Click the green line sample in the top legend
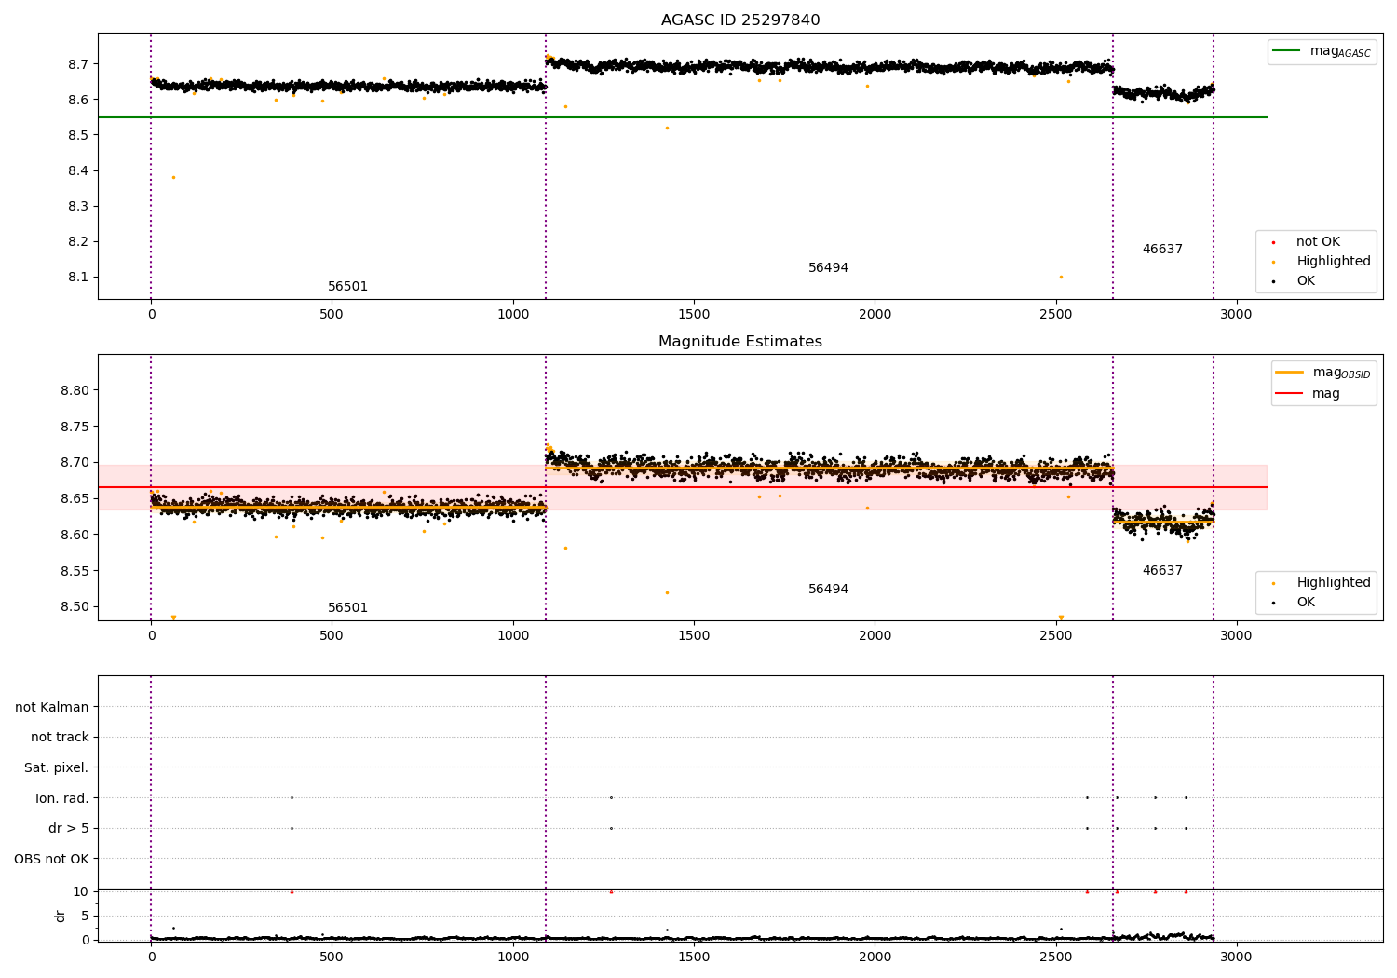Screen dimensions: 1397x978 (1287, 51)
